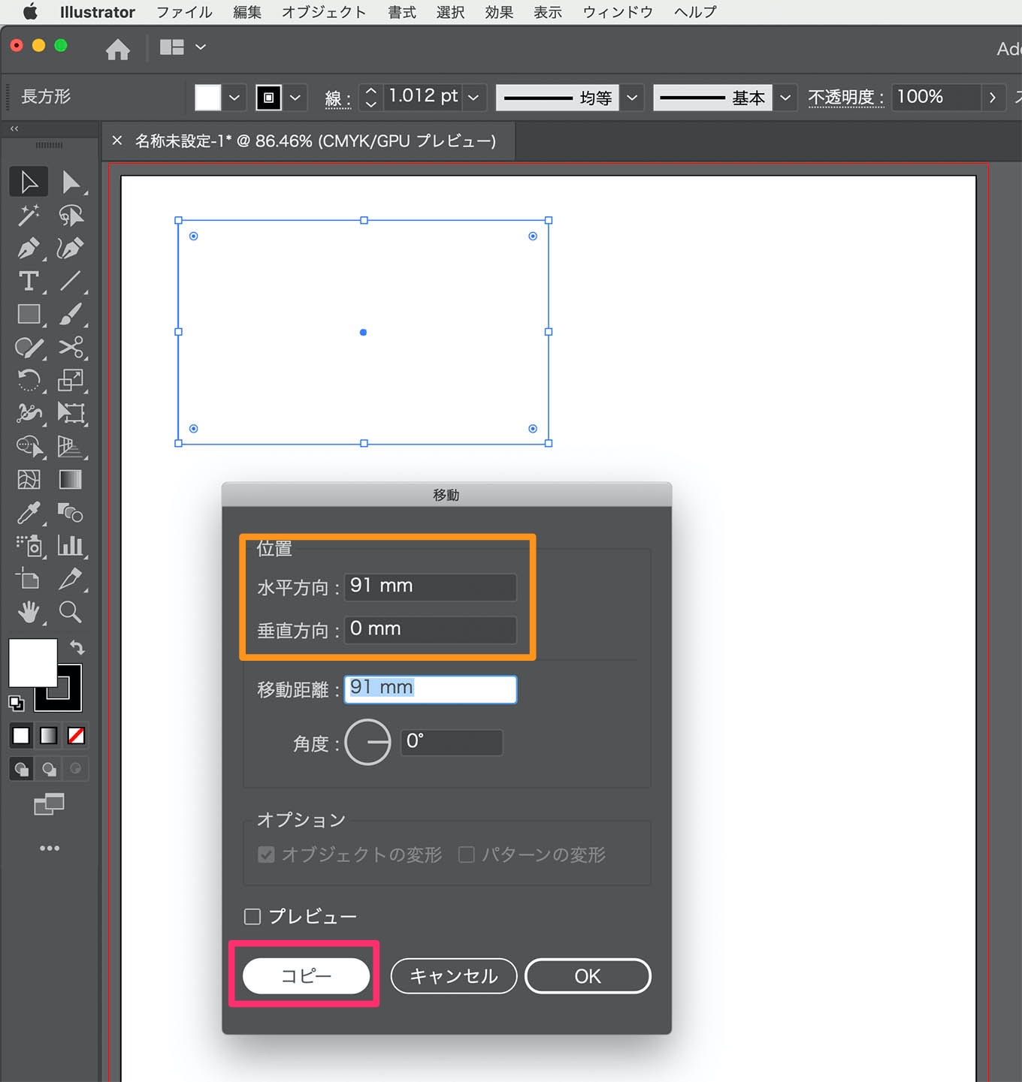The height and width of the screenshot is (1082, 1022).
Task: Select the Scissors tool
Action: click(71, 347)
